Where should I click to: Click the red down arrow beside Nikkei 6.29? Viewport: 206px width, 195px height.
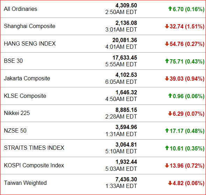coord(170,113)
